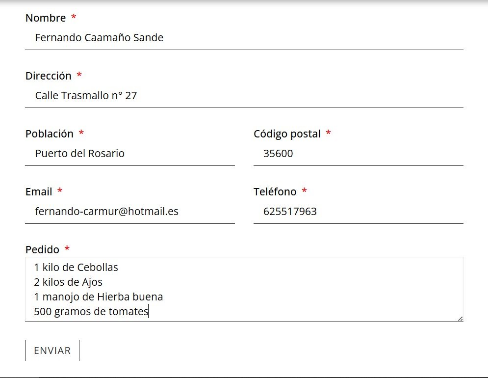Click the Población field label

point(50,134)
